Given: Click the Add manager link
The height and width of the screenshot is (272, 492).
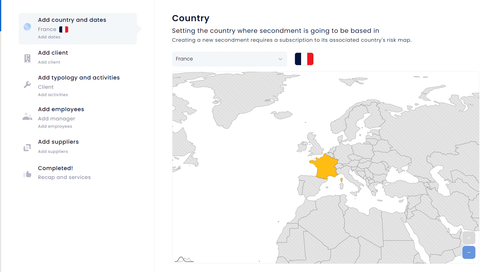Looking at the screenshot, I should [x=56, y=119].
